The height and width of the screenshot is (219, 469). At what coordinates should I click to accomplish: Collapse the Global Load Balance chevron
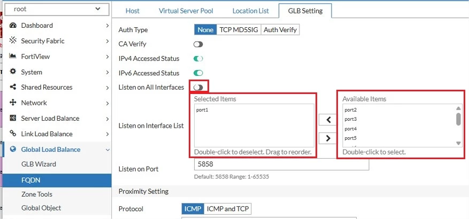tap(107, 150)
